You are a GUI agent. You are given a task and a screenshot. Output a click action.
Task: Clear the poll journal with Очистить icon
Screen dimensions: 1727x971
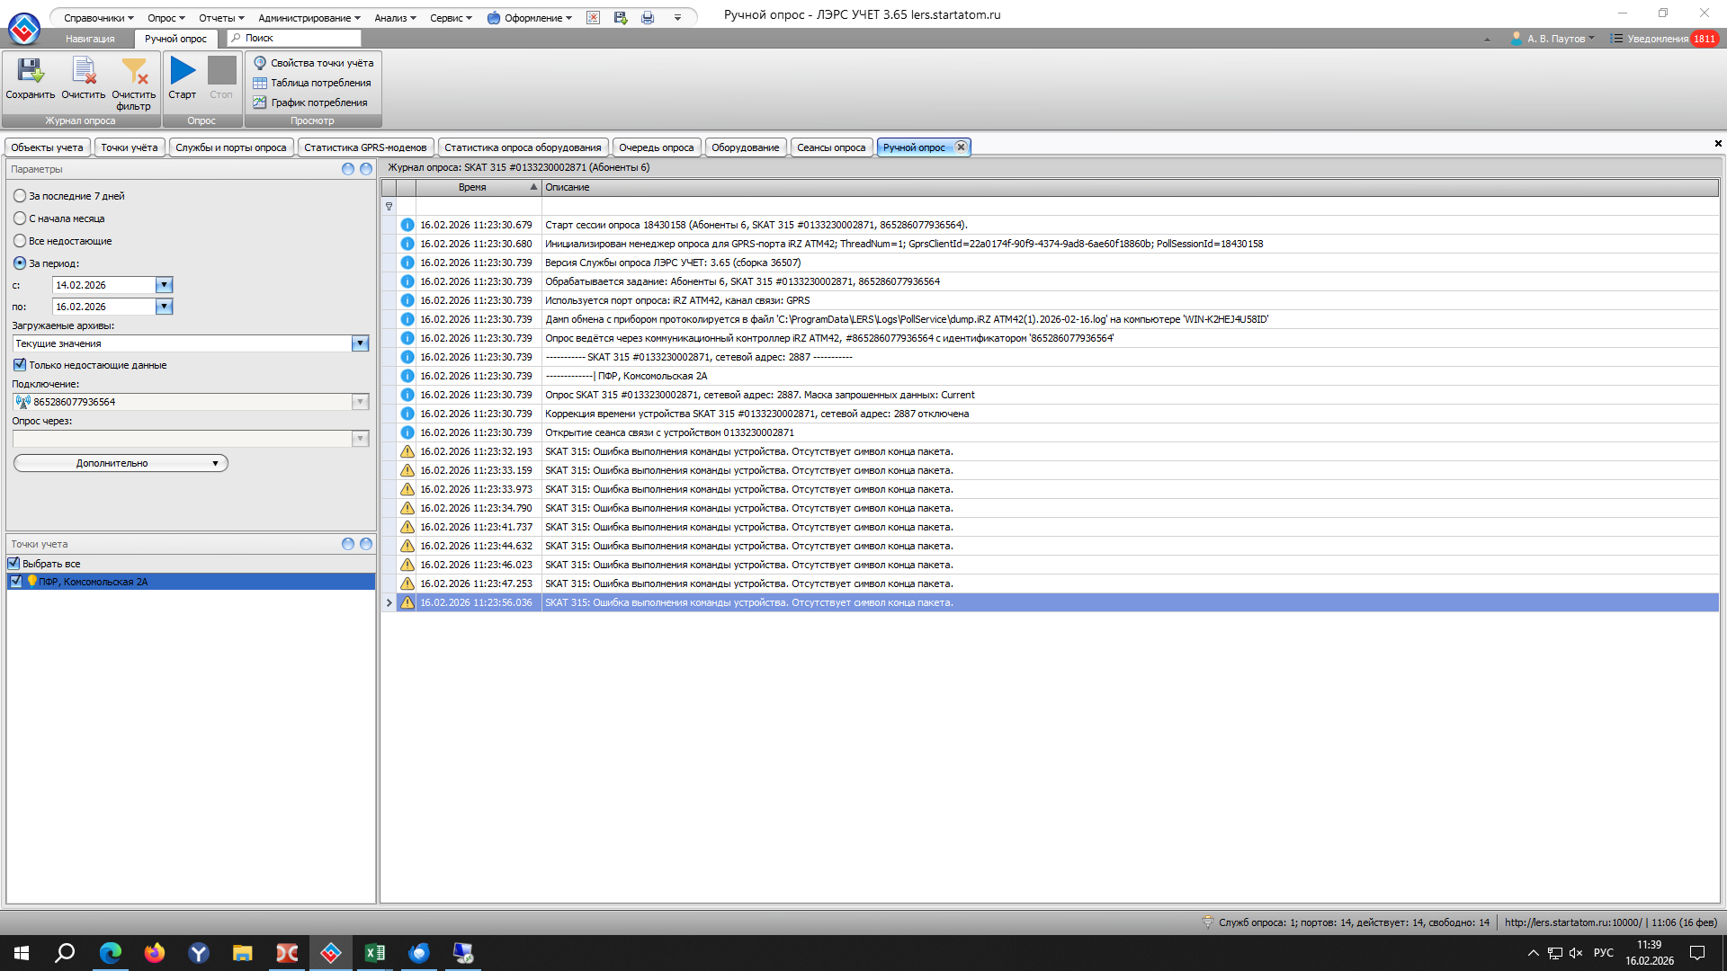(x=83, y=72)
